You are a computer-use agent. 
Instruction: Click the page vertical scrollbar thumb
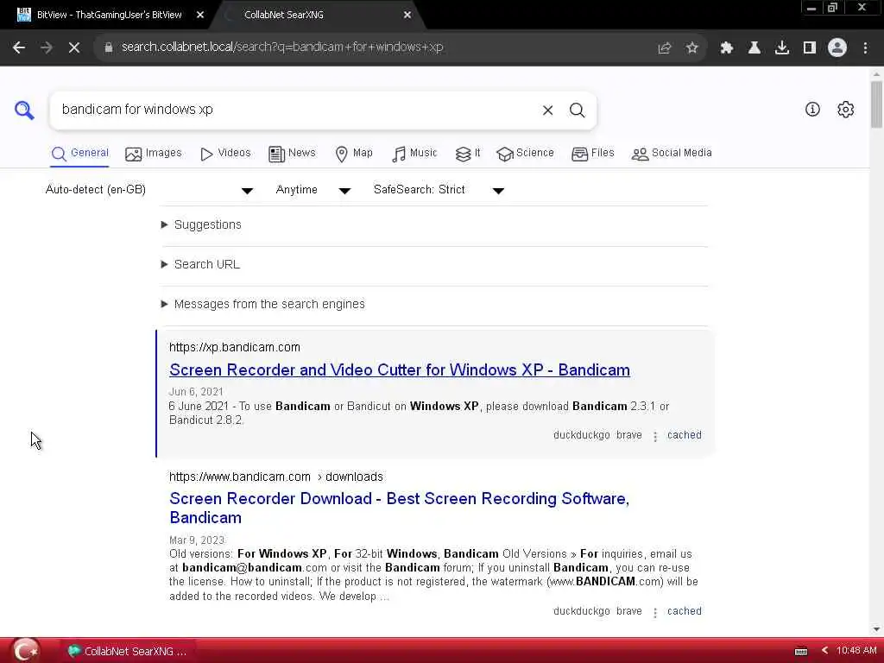876,104
